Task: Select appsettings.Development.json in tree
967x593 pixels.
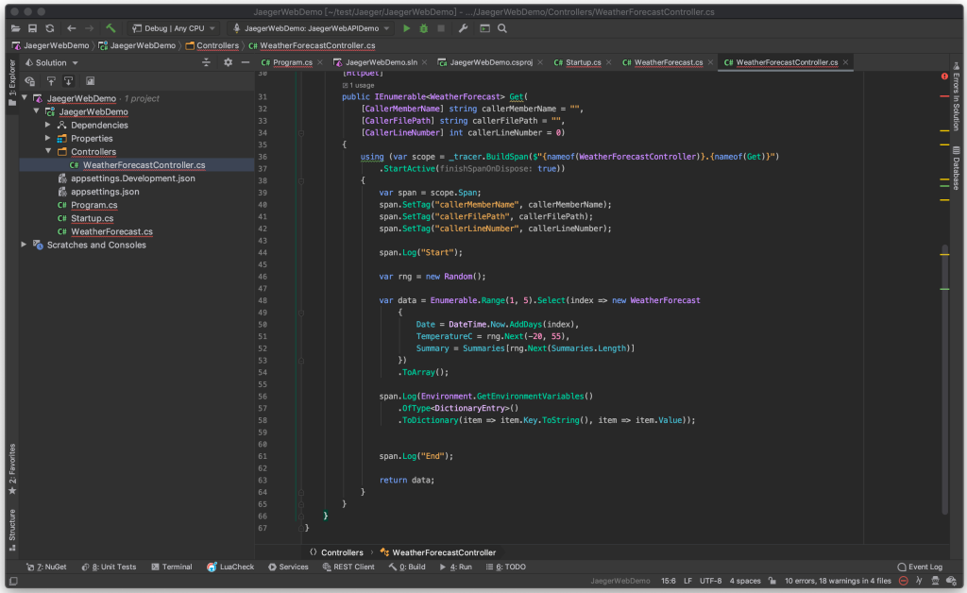Action: point(132,178)
